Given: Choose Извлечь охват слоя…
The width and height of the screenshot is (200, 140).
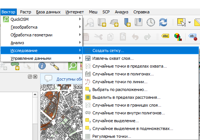Looking at the screenshot, I should pyautogui.click(x=141, y=58).
